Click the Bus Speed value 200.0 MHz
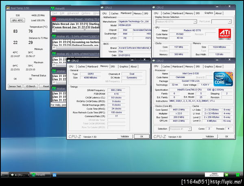 (x=179, y=117)
